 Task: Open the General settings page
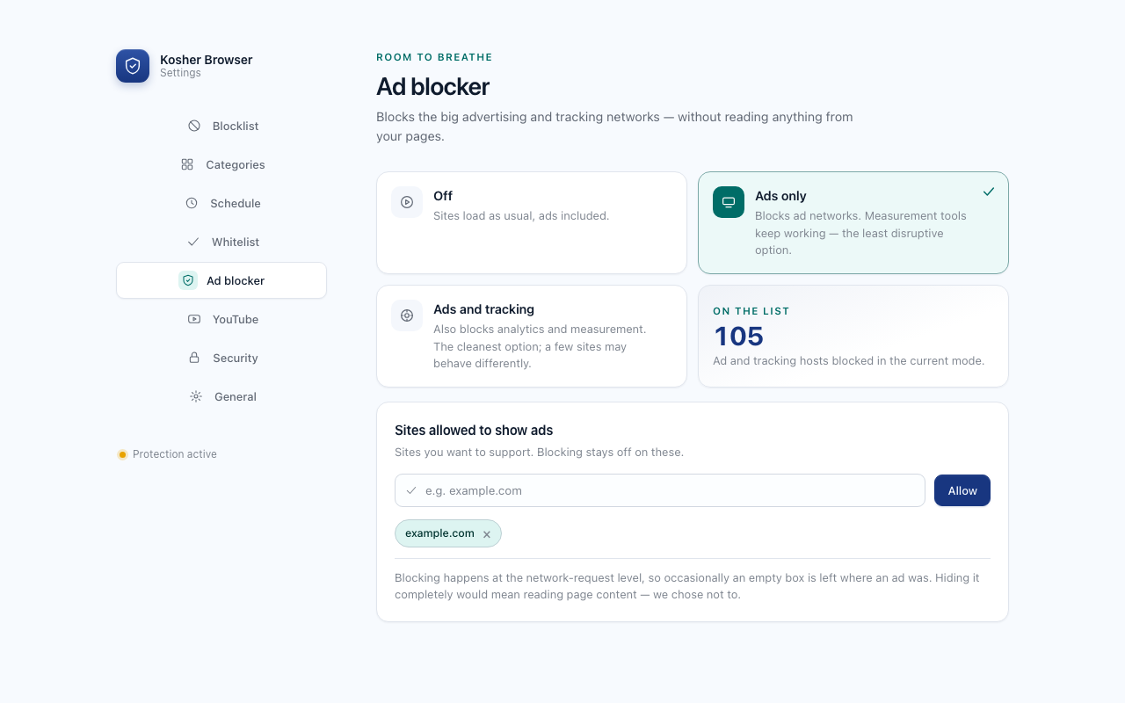(221, 396)
